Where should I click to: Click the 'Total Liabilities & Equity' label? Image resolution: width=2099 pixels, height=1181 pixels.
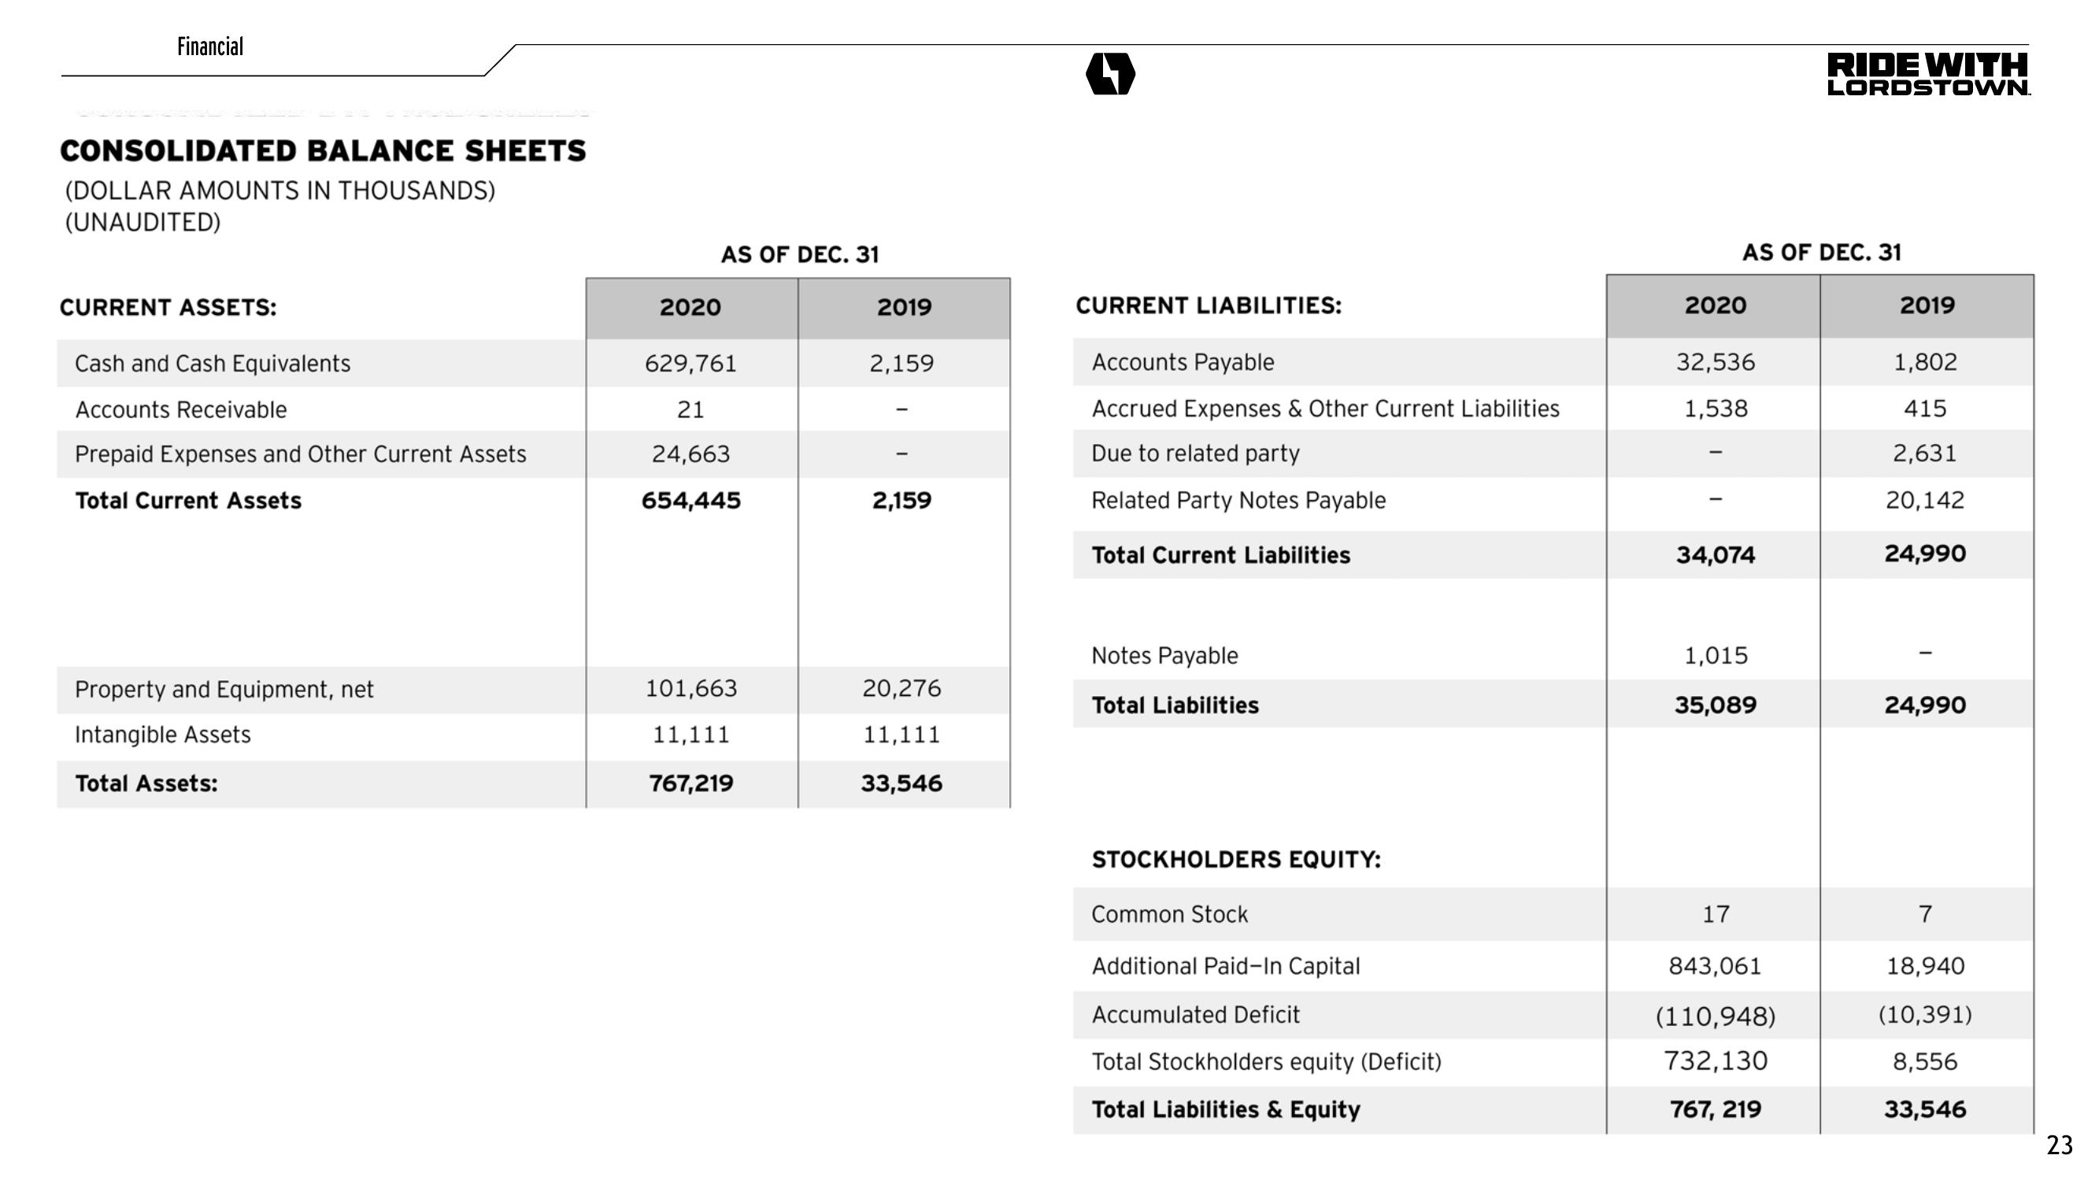click(x=1226, y=1110)
